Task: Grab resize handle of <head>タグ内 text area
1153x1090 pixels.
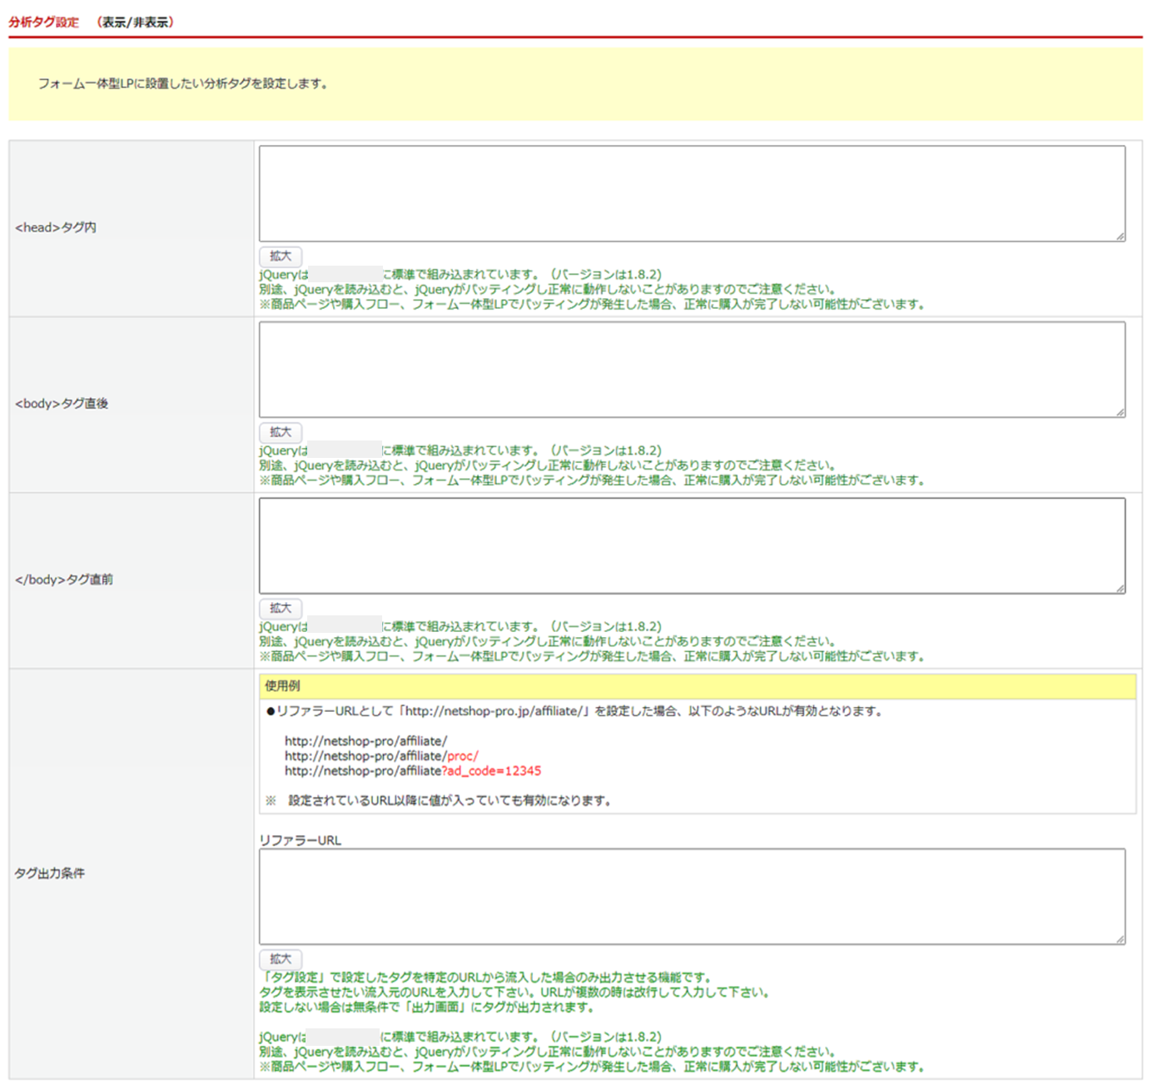Action: click(1121, 236)
